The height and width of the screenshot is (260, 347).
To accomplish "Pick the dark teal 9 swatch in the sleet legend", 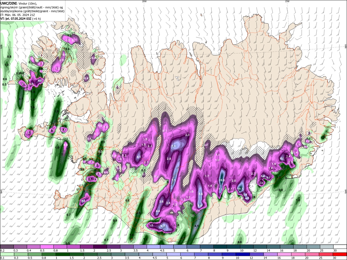I will [233, 247].
